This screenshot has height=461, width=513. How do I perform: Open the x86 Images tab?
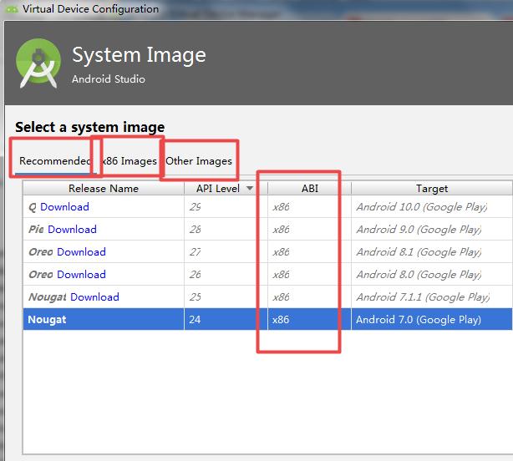tap(130, 161)
